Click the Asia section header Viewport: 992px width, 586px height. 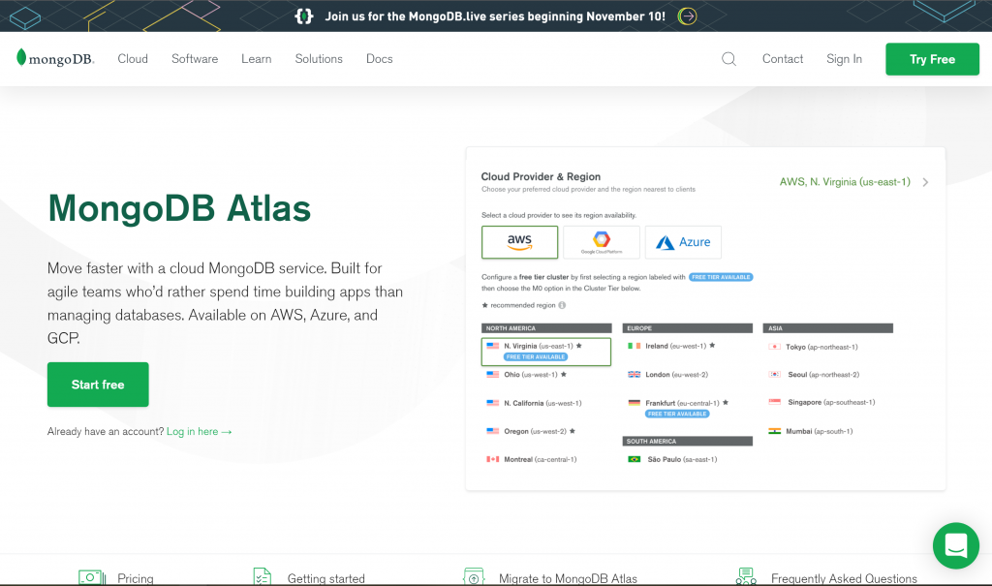tap(828, 328)
